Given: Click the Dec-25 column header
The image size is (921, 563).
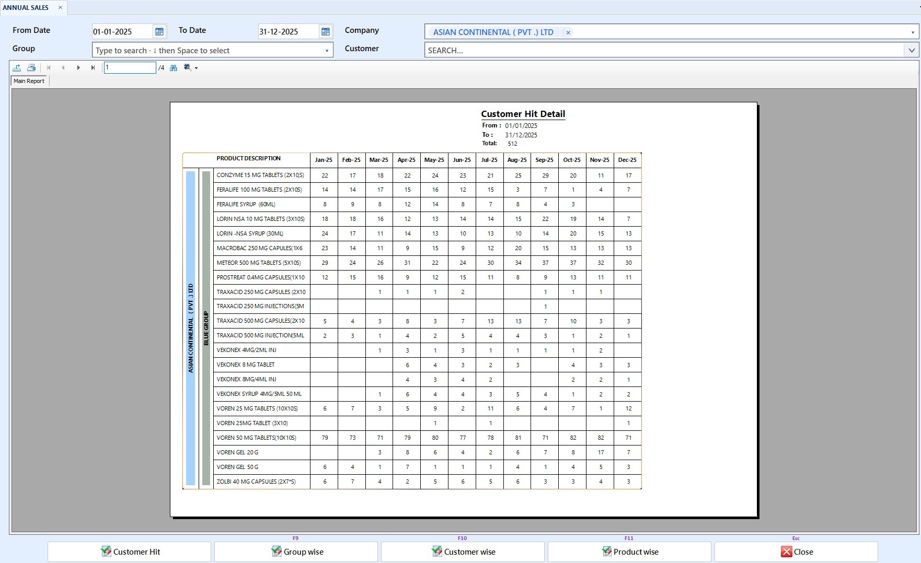Looking at the screenshot, I should 627,160.
